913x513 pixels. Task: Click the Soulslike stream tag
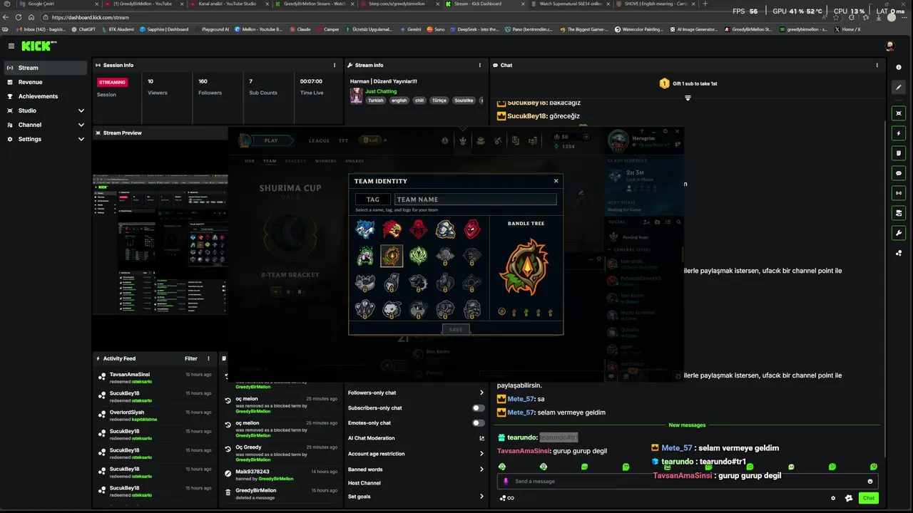click(464, 100)
